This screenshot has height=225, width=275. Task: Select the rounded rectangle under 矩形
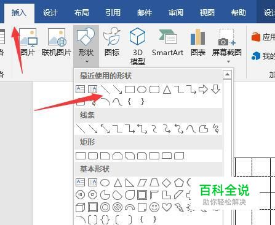point(93,156)
